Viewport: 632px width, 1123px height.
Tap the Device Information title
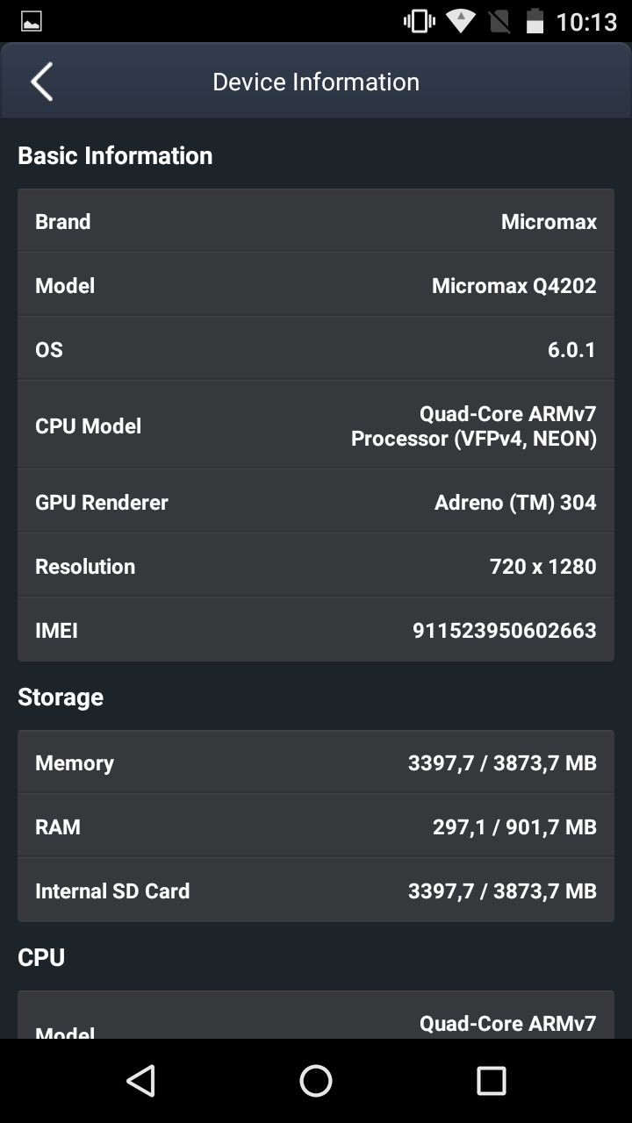point(316,82)
